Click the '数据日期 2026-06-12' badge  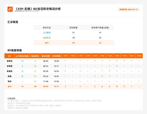pos(128,9)
